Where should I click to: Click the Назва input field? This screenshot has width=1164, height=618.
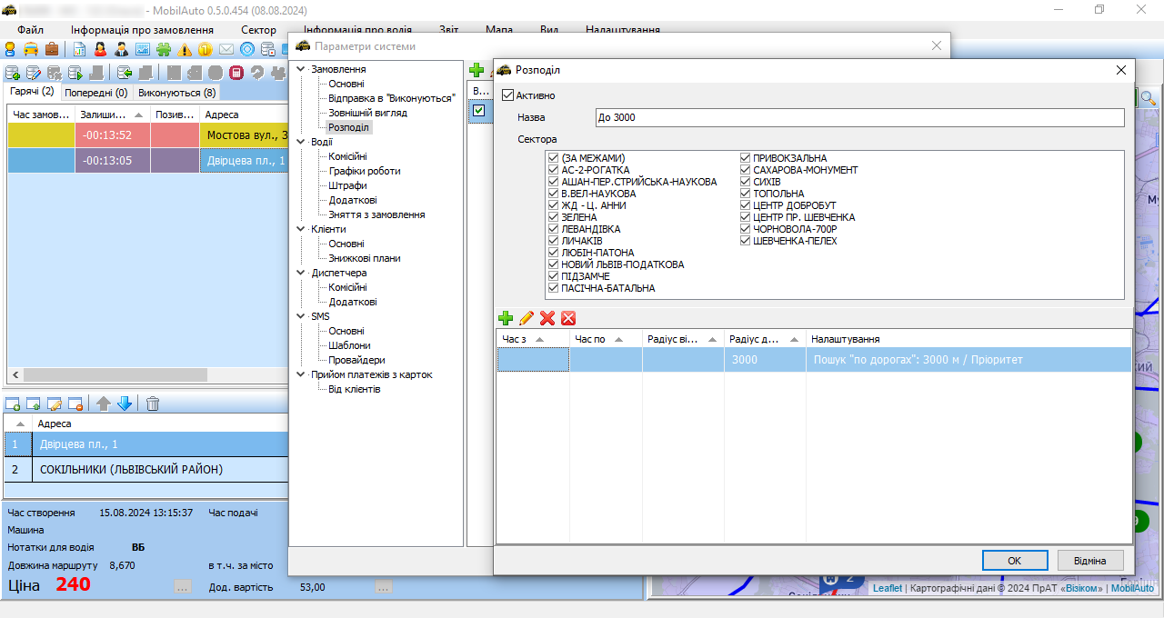(x=859, y=118)
